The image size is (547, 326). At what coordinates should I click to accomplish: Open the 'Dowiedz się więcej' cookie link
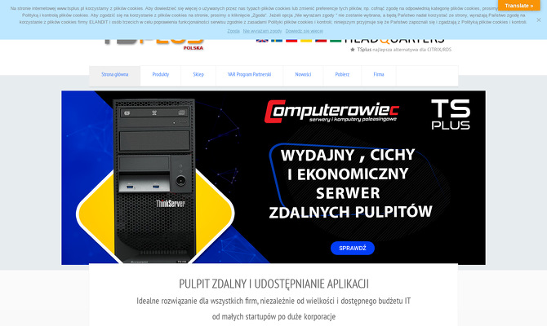click(305, 31)
